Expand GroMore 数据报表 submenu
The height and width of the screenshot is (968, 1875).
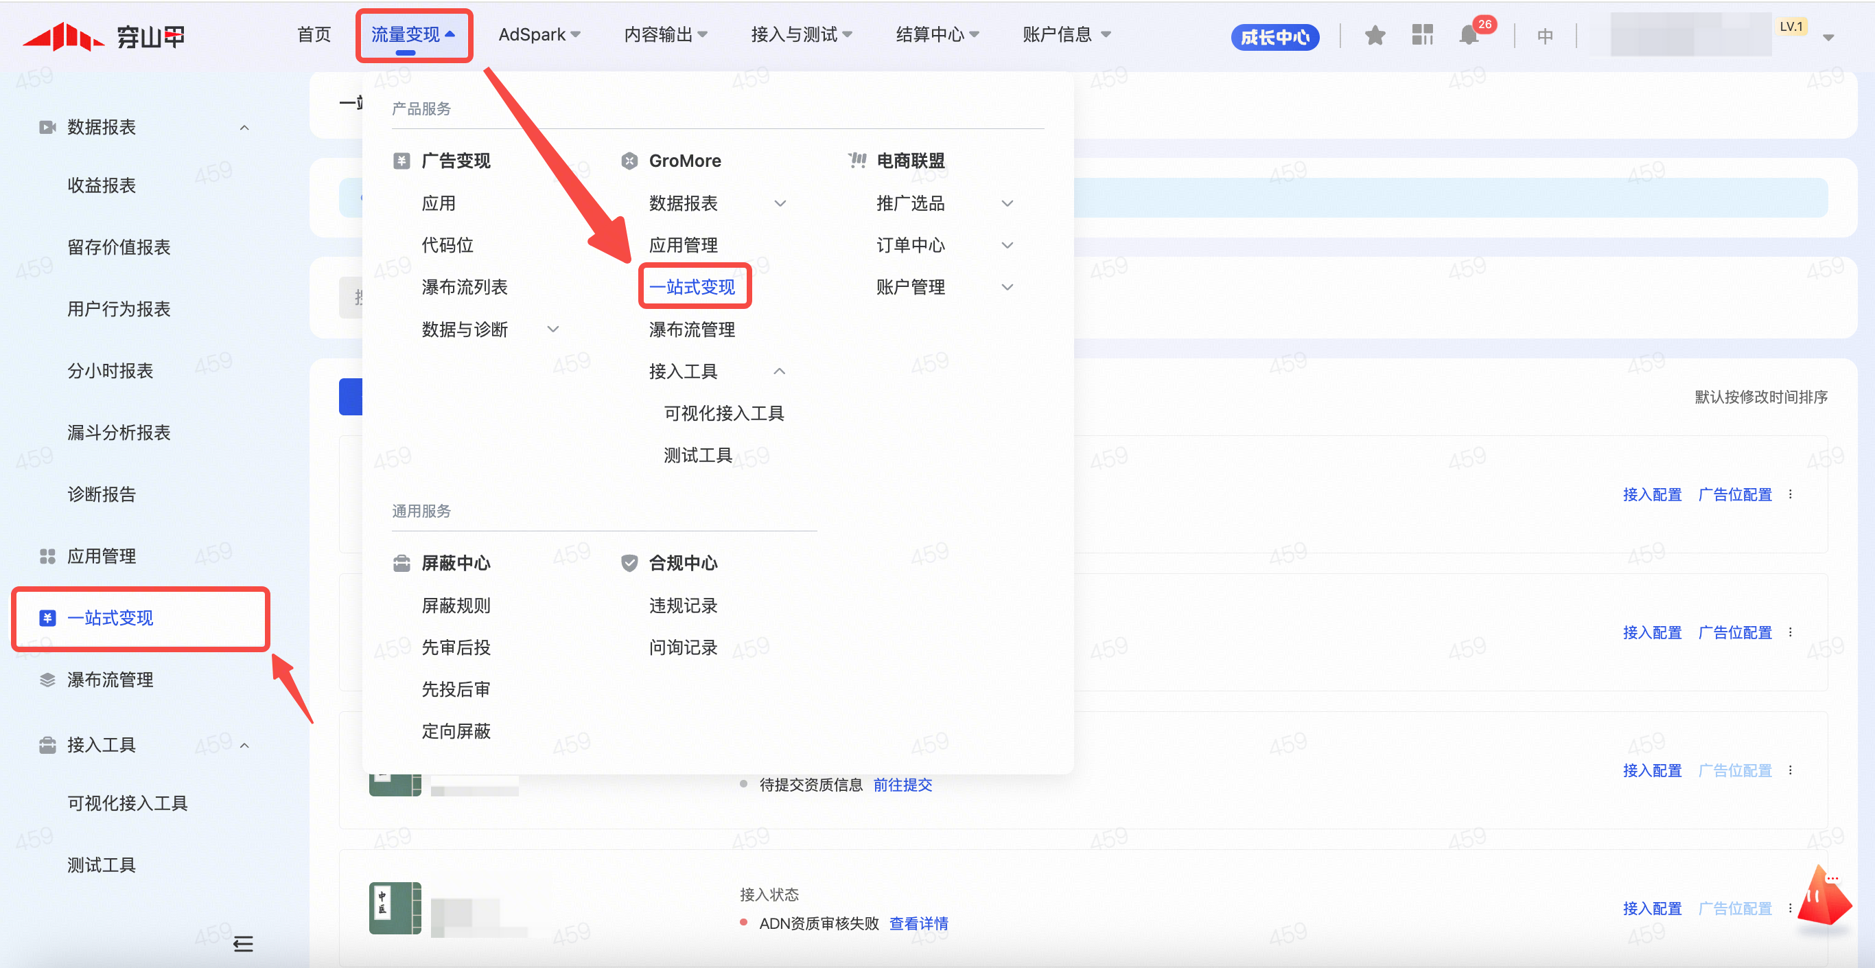(780, 203)
